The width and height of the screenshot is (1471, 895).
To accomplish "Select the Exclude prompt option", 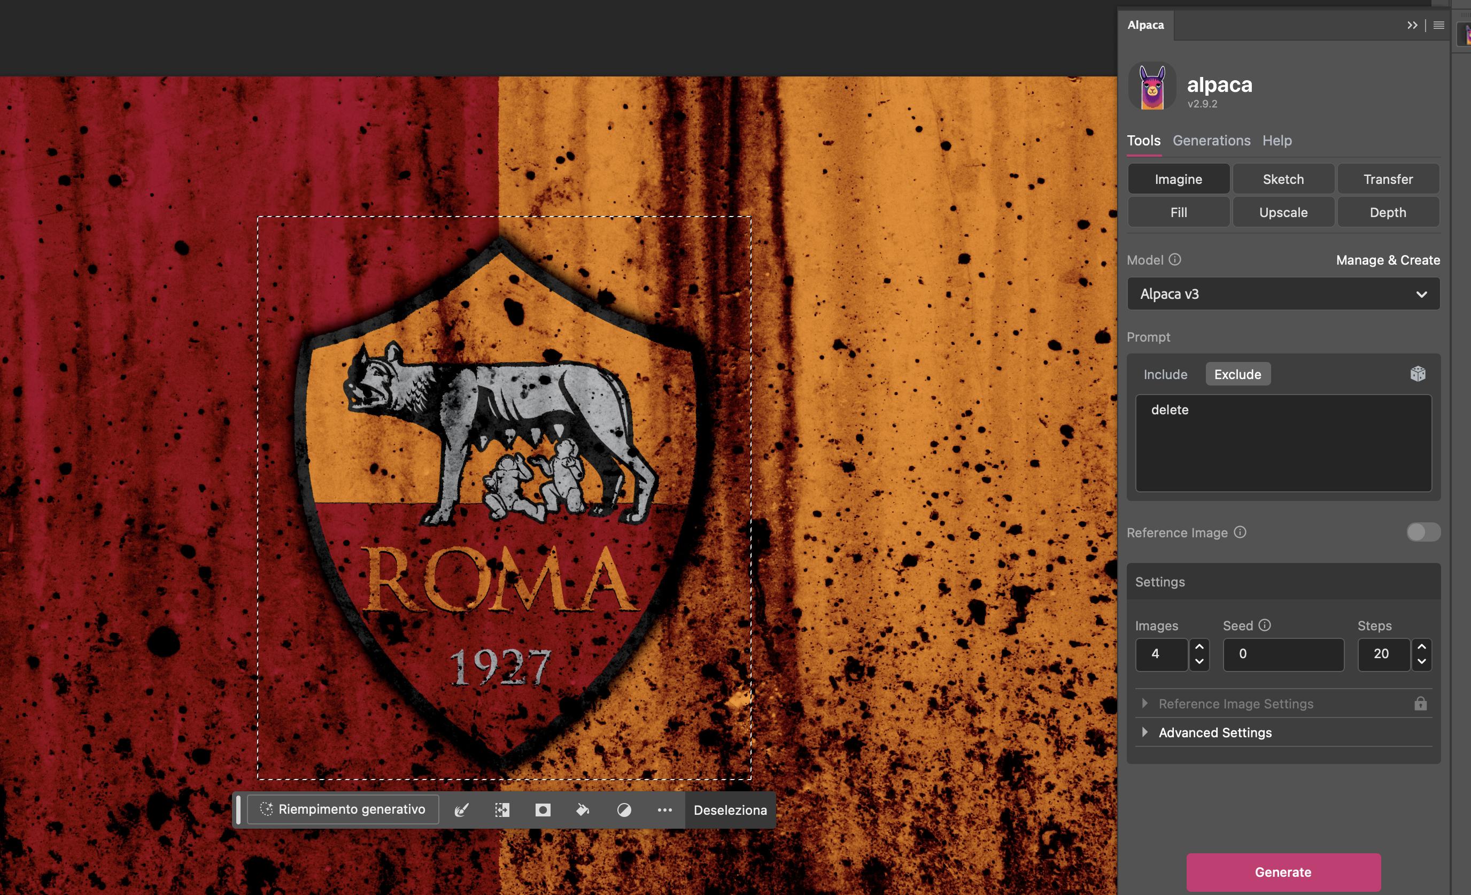I will (1237, 374).
